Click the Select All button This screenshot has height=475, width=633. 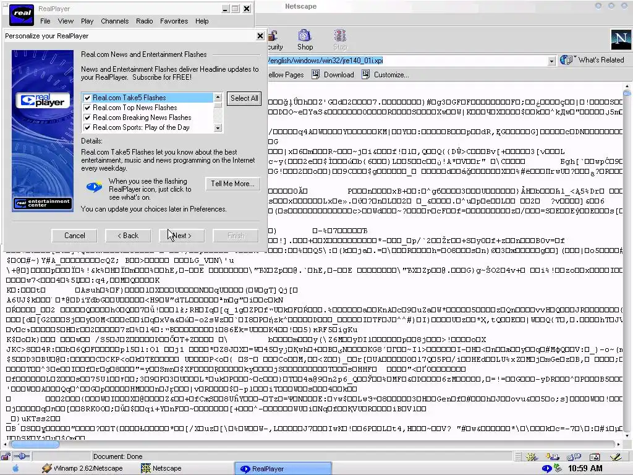pyautogui.click(x=244, y=98)
